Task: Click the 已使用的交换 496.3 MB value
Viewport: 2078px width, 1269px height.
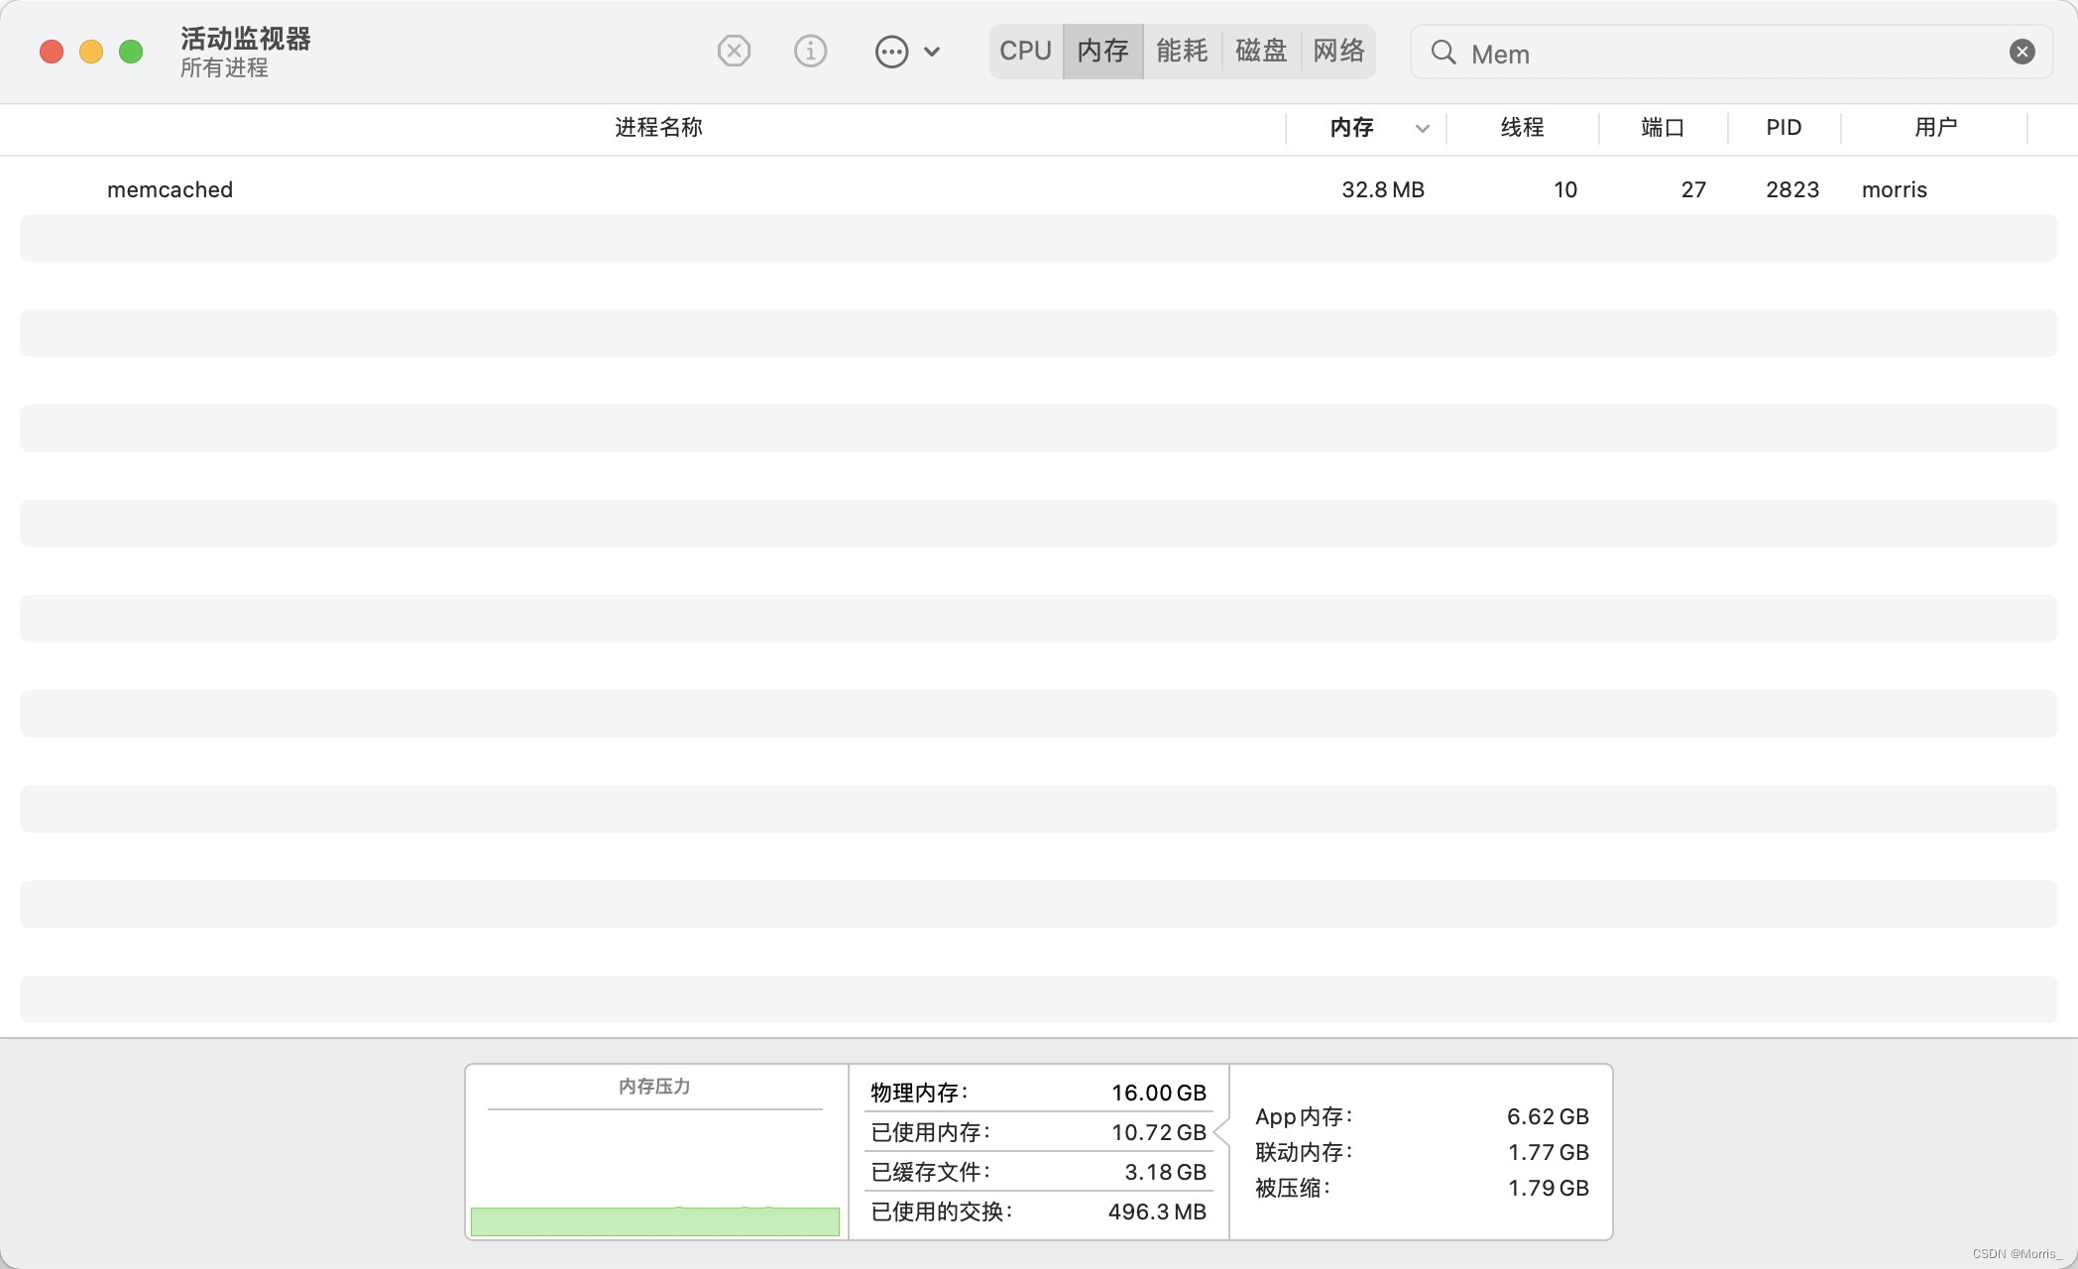Action: [x=1157, y=1211]
